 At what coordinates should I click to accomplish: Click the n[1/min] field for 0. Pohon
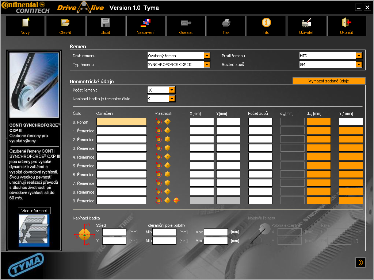click(x=351, y=122)
